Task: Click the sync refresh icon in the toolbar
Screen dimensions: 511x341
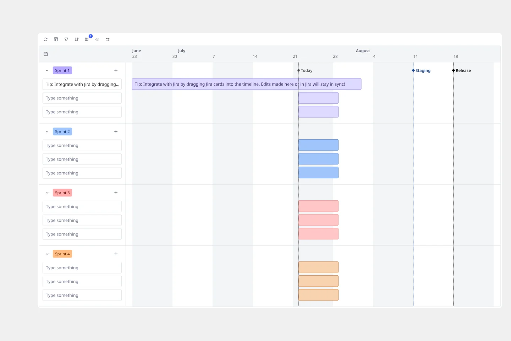Action: [x=45, y=39]
